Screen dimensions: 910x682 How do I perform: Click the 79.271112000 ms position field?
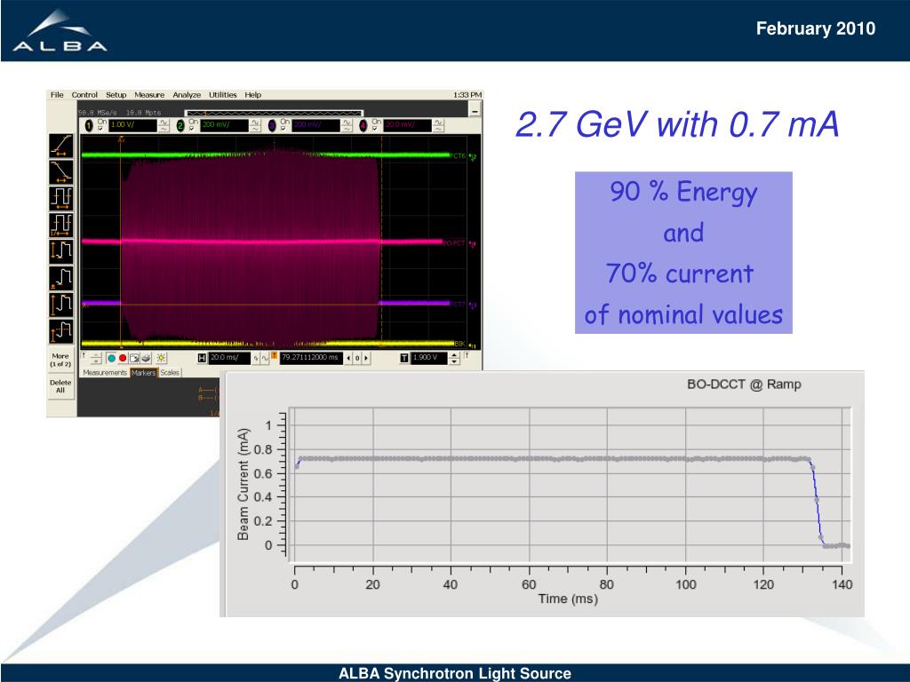coord(311,359)
